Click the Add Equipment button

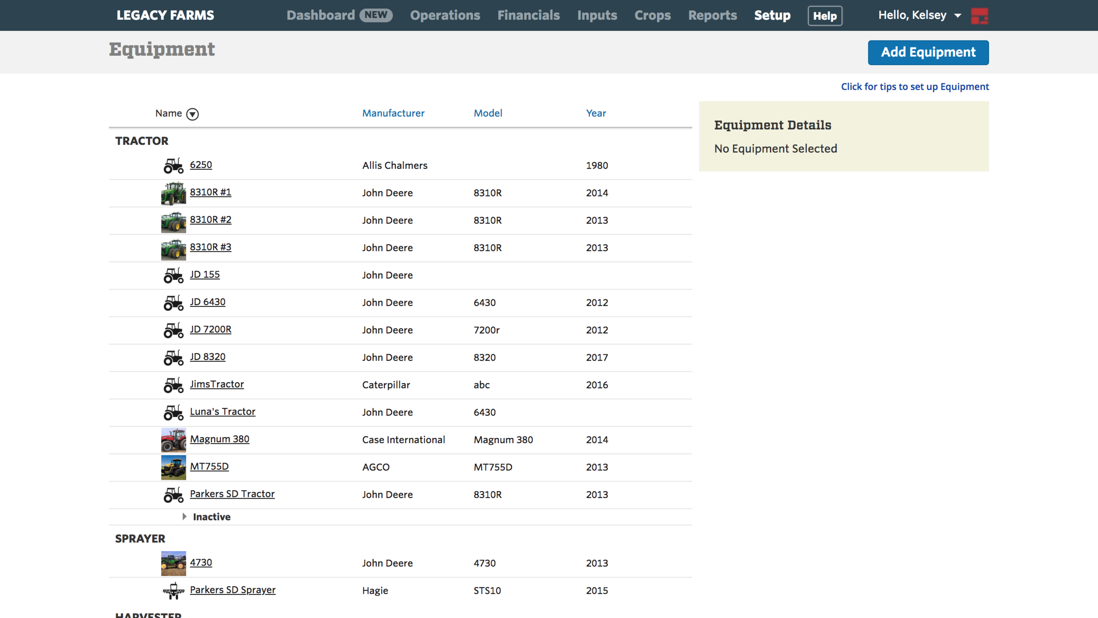pyautogui.click(x=928, y=53)
